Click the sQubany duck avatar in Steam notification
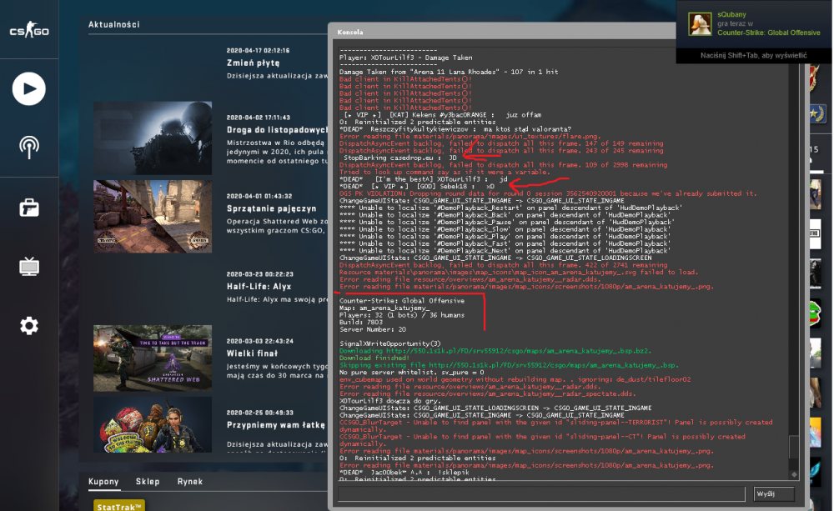The width and height of the screenshot is (834, 511). pos(700,24)
